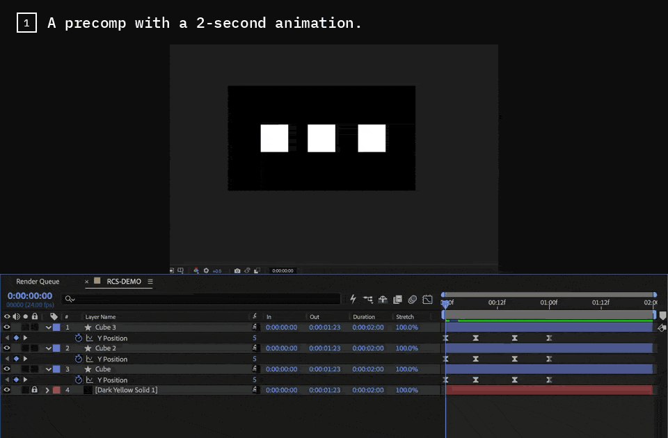Click the timeline layer search field
Image resolution: width=668 pixels, height=438 pixels.
pyautogui.click(x=201, y=299)
